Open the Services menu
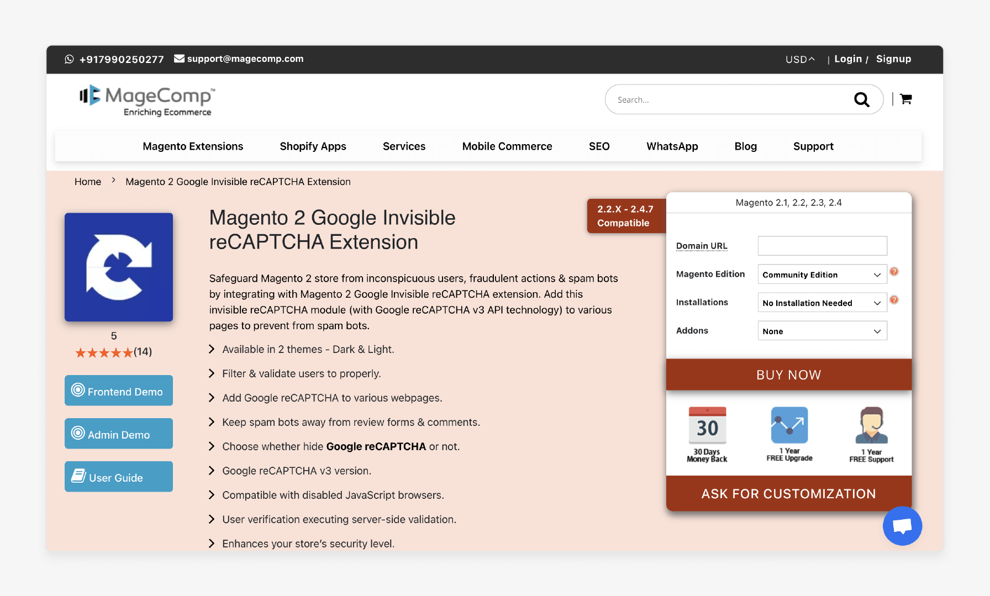 [404, 146]
